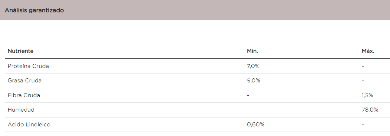Collapse the Análisis garantizado header

pyautogui.click(x=195, y=10)
